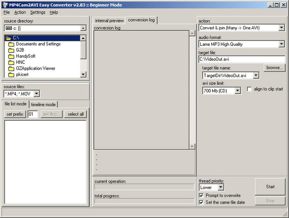
Task: Click the OZApplication Viewer folder icon
Action: click(11, 69)
